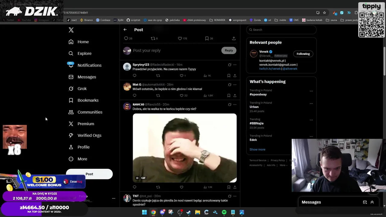The image size is (386, 217).
Task: Share Mat G's reply
Action: 235,96
